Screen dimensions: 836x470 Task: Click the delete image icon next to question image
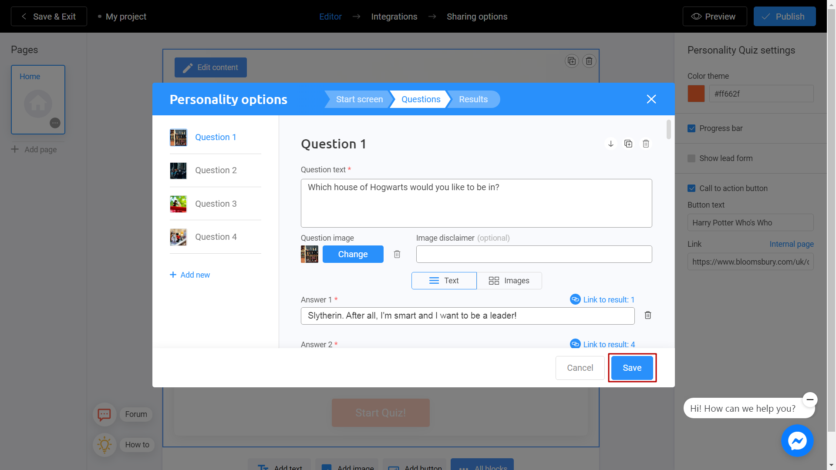pyautogui.click(x=398, y=254)
